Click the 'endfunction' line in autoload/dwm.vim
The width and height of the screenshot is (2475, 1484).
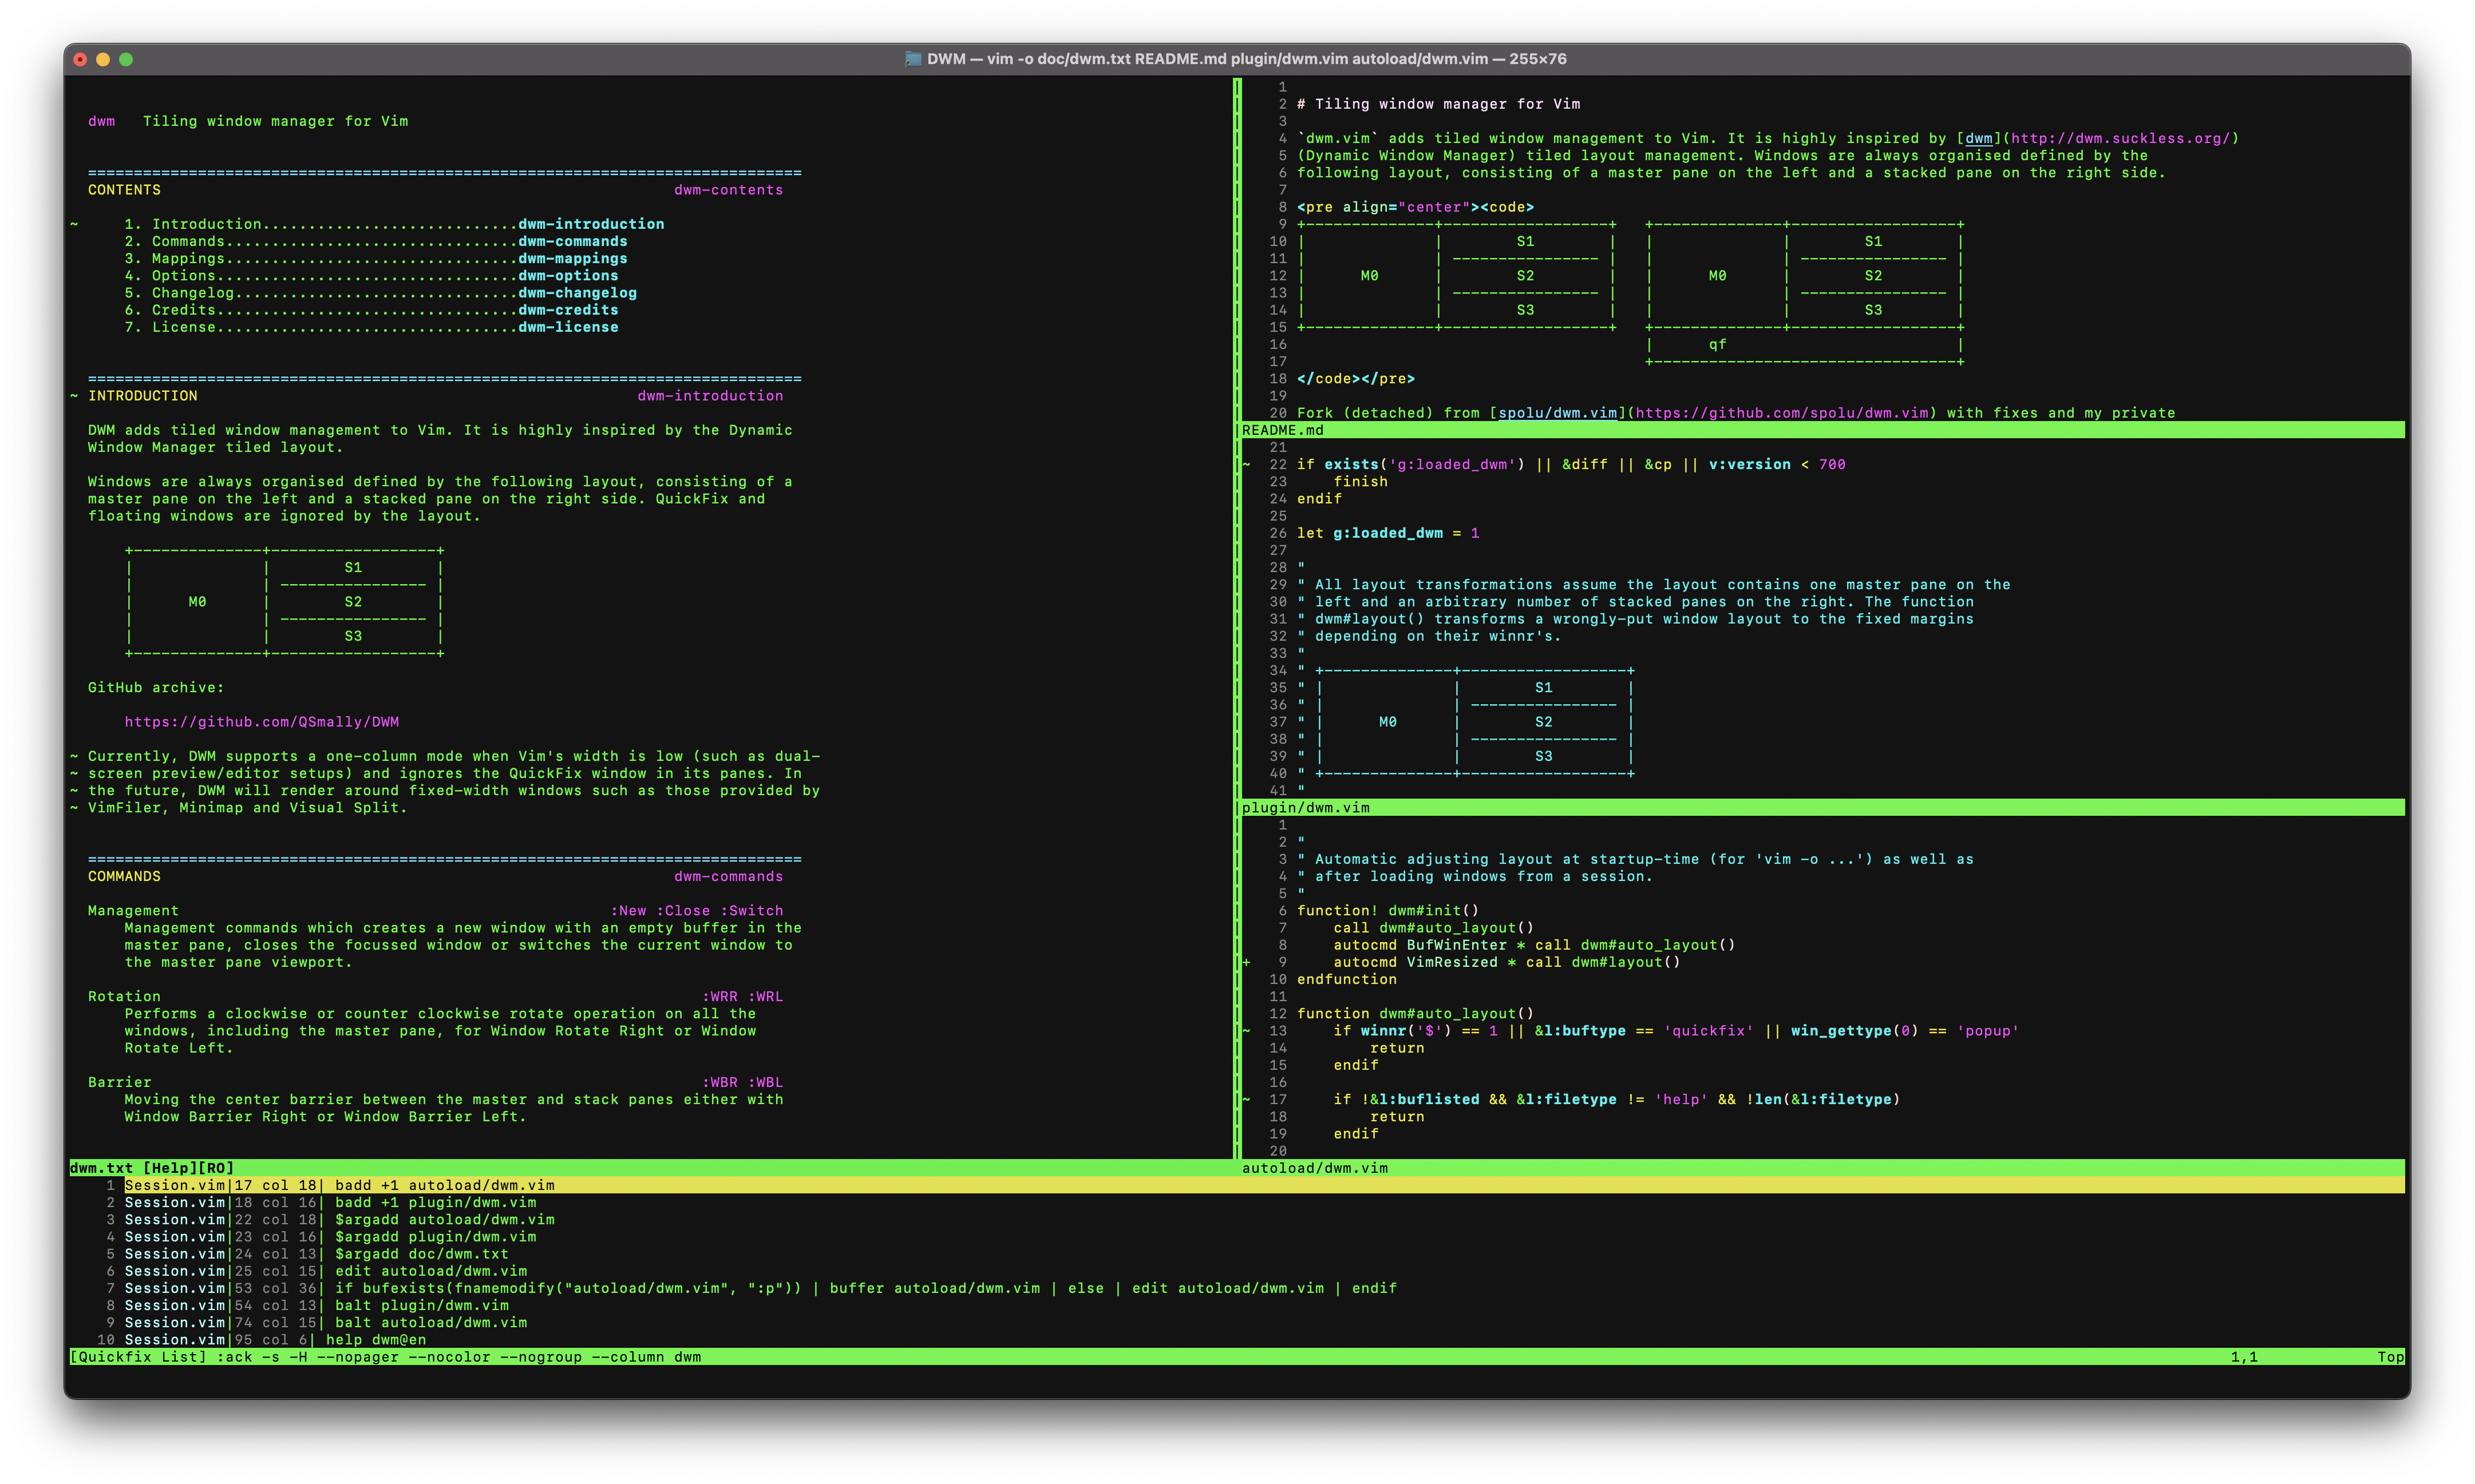(x=1347, y=979)
